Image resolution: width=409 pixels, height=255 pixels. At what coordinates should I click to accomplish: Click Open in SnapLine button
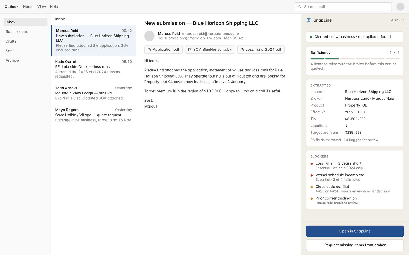[x=355, y=231]
